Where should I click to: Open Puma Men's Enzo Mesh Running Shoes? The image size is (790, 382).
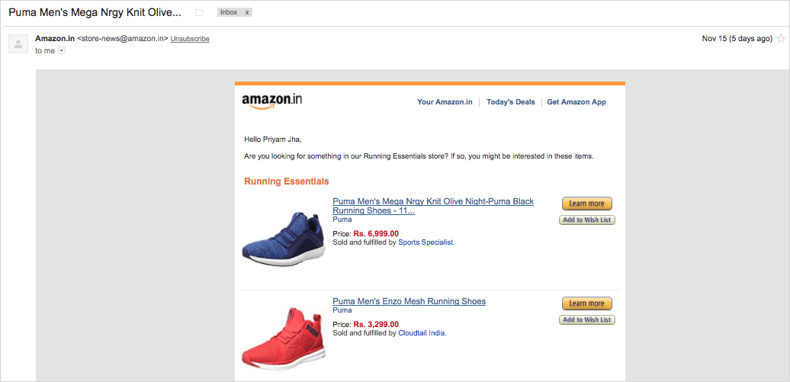(x=409, y=301)
